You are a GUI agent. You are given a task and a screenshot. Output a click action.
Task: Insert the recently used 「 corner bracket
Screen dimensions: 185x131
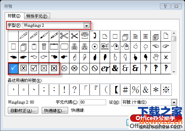[84, 90]
